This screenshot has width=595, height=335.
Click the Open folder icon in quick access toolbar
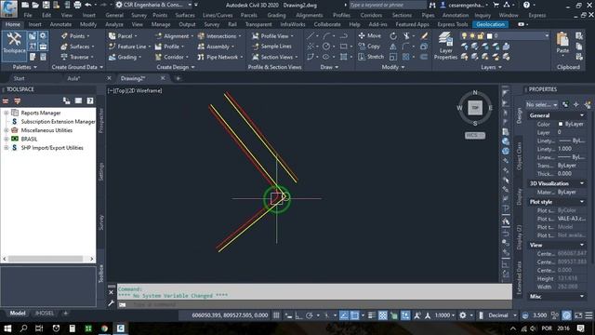click(35, 5)
